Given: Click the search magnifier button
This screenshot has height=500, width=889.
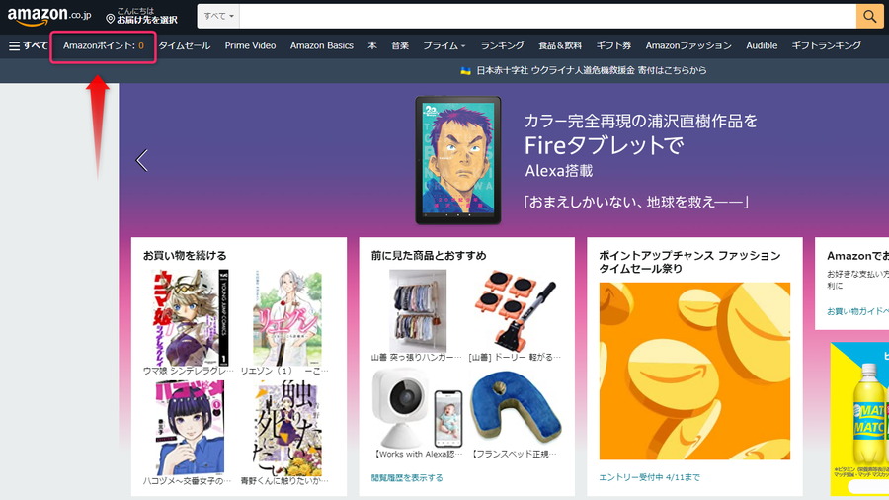Looking at the screenshot, I should click(x=869, y=17).
